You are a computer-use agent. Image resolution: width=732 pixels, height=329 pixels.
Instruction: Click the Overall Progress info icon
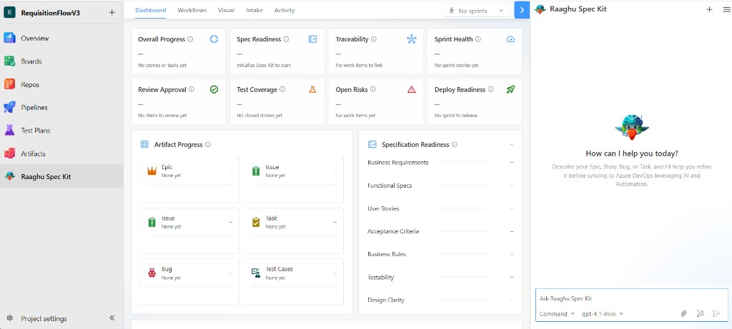point(190,39)
